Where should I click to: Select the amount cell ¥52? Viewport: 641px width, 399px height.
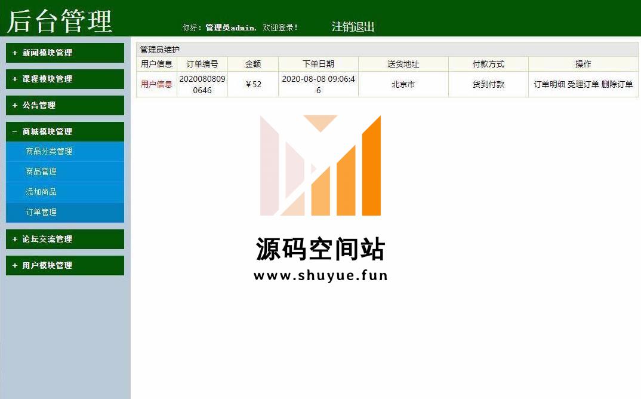[x=253, y=84]
